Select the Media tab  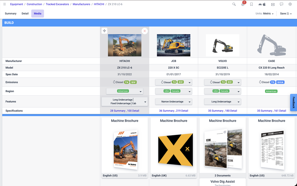pyautogui.click(x=38, y=13)
